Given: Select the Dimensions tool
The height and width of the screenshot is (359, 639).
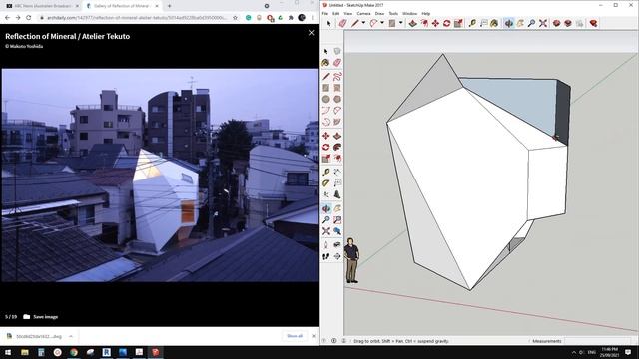Looking at the screenshot, I should click(337, 172).
